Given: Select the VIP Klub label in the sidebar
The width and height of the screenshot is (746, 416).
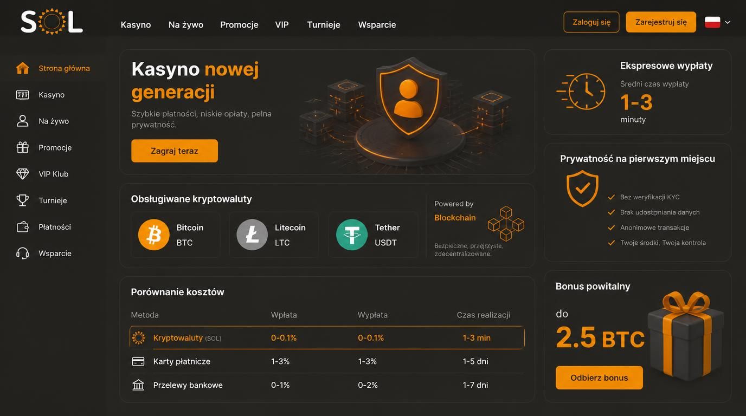Looking at the screenshot, I should (53, 174).
